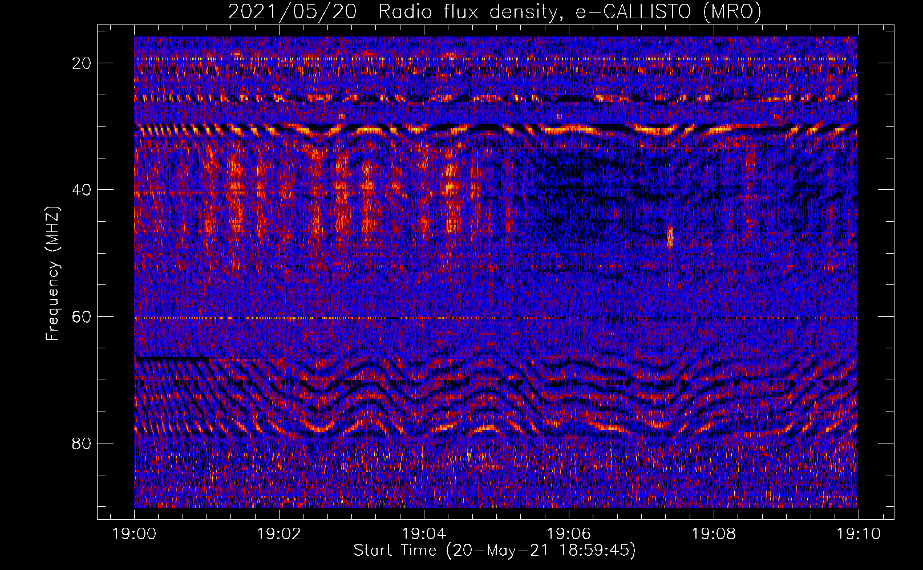The image size is (923, 570).
Task: Click the 'Start Time (20-May-21 18:59:45)' label
Action: (495, 551)
